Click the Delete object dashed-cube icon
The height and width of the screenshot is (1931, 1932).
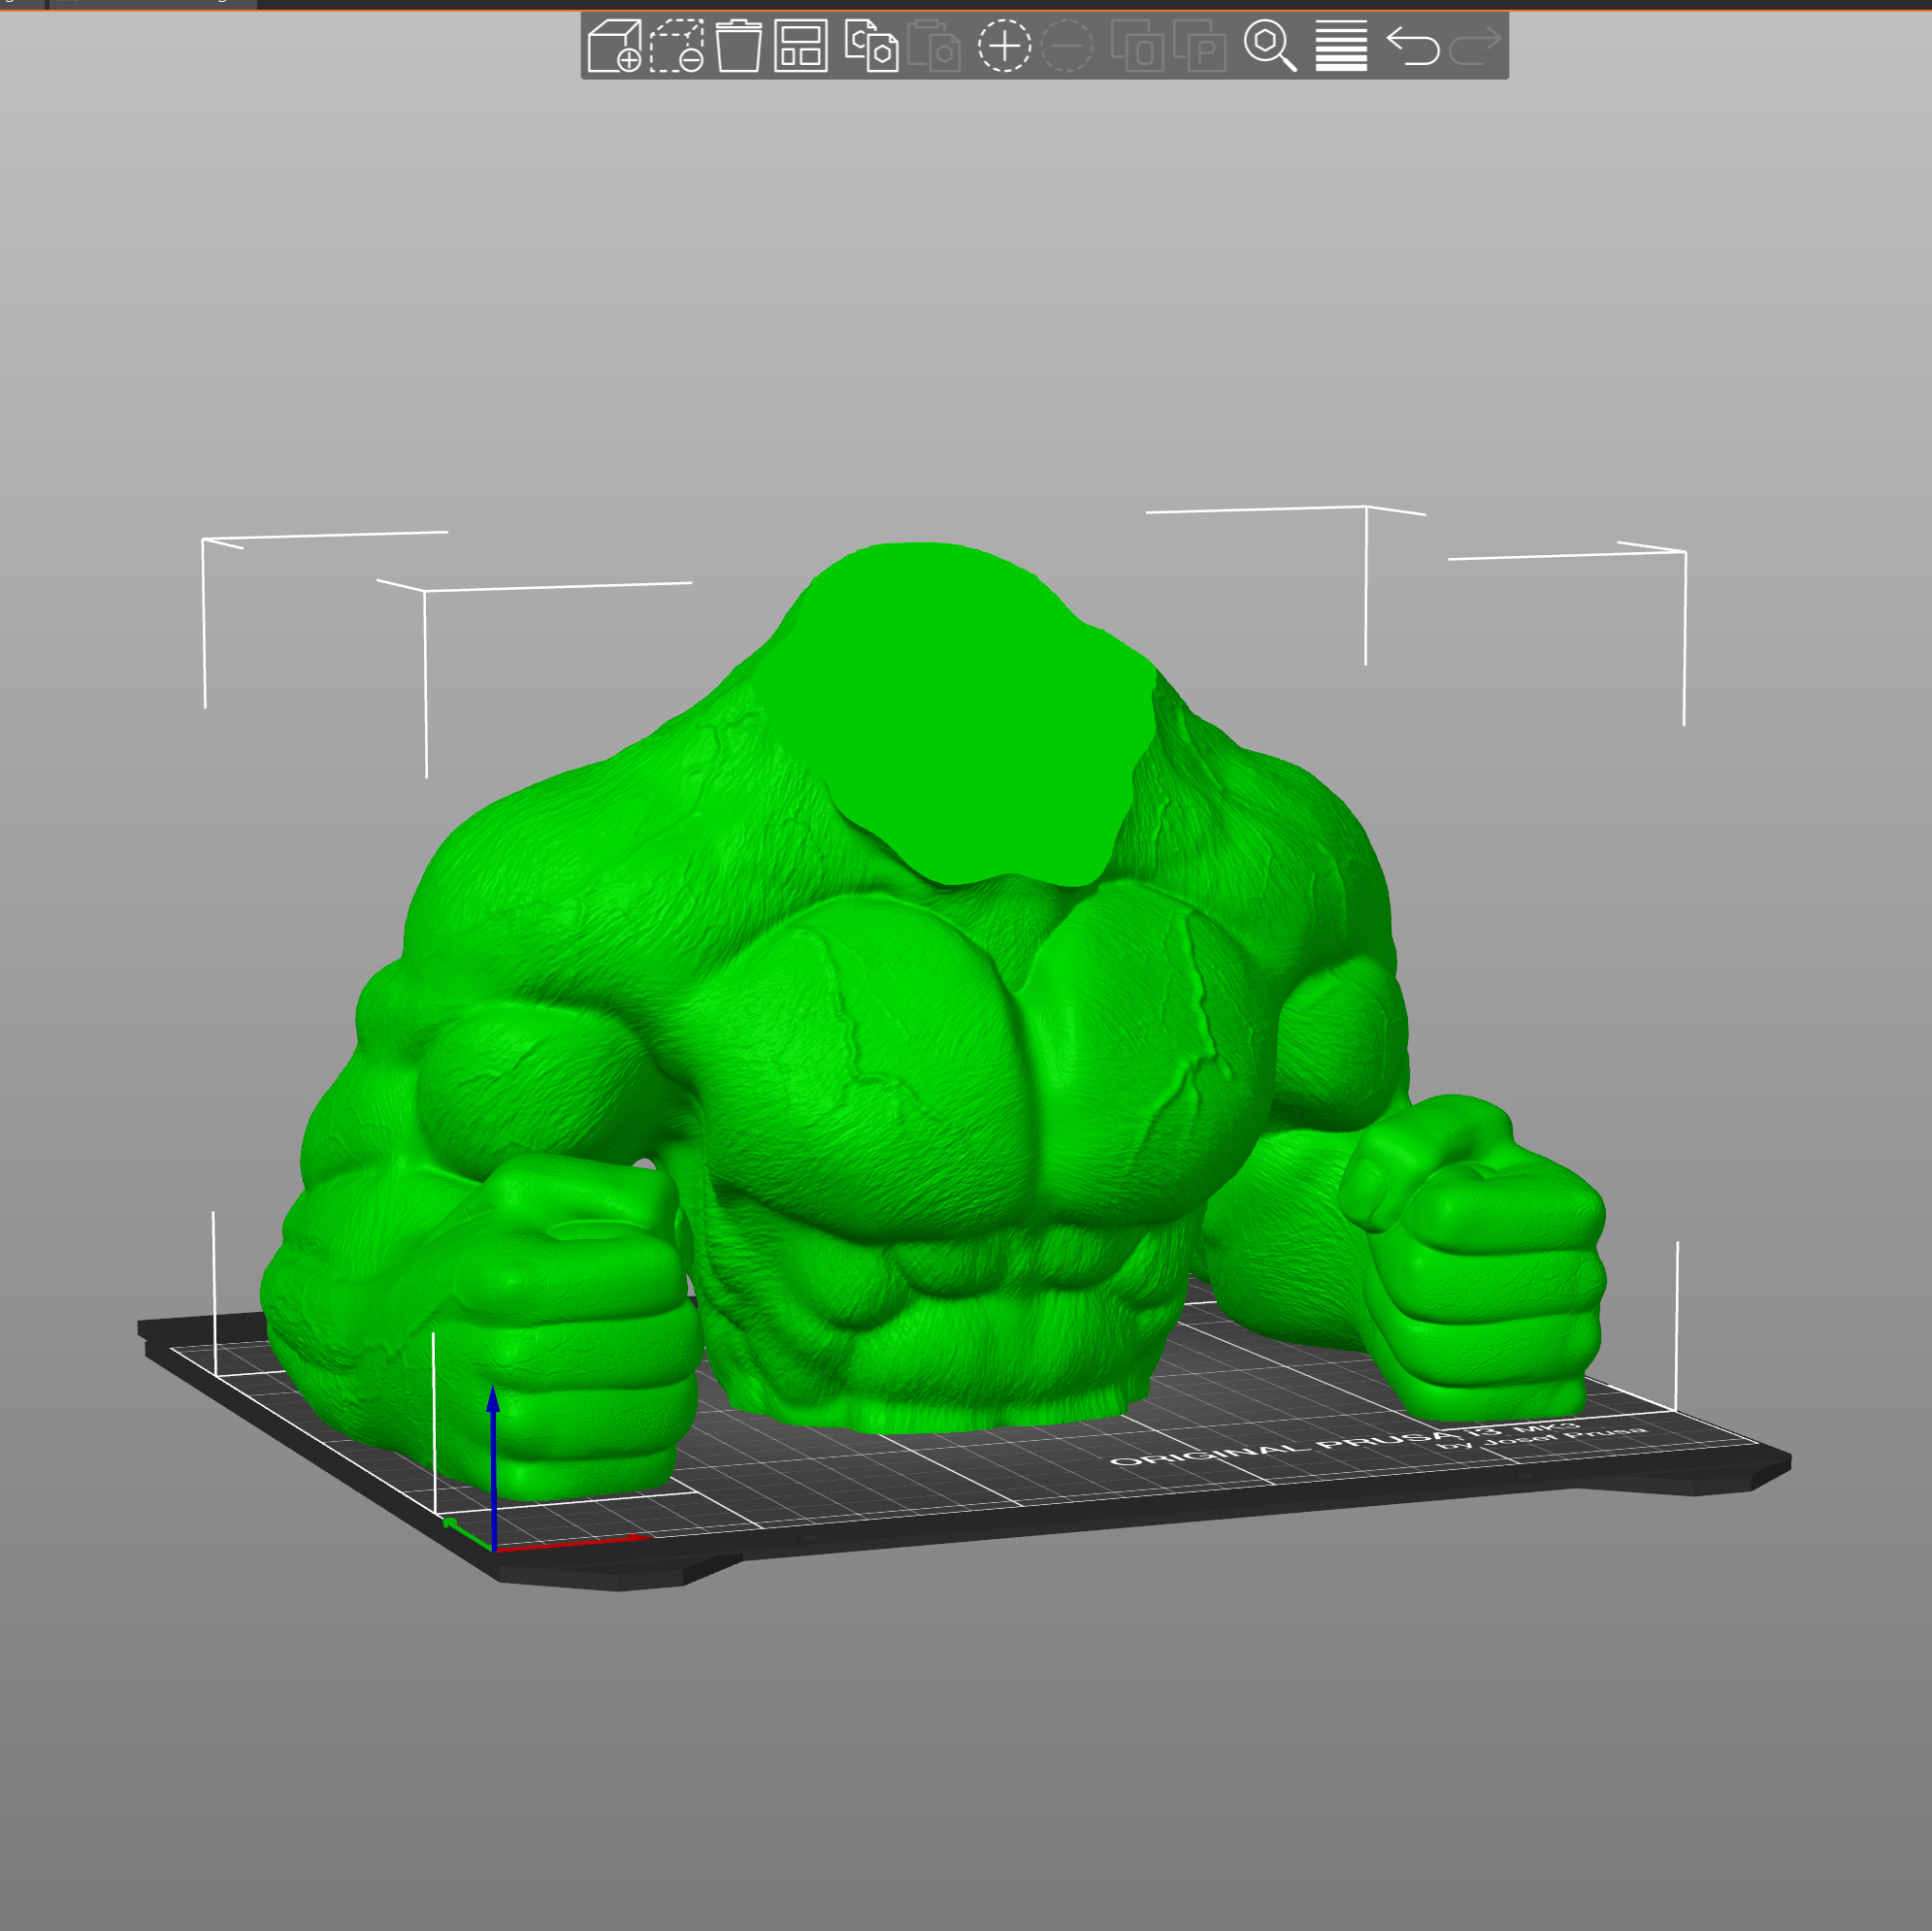click(676, 46)
